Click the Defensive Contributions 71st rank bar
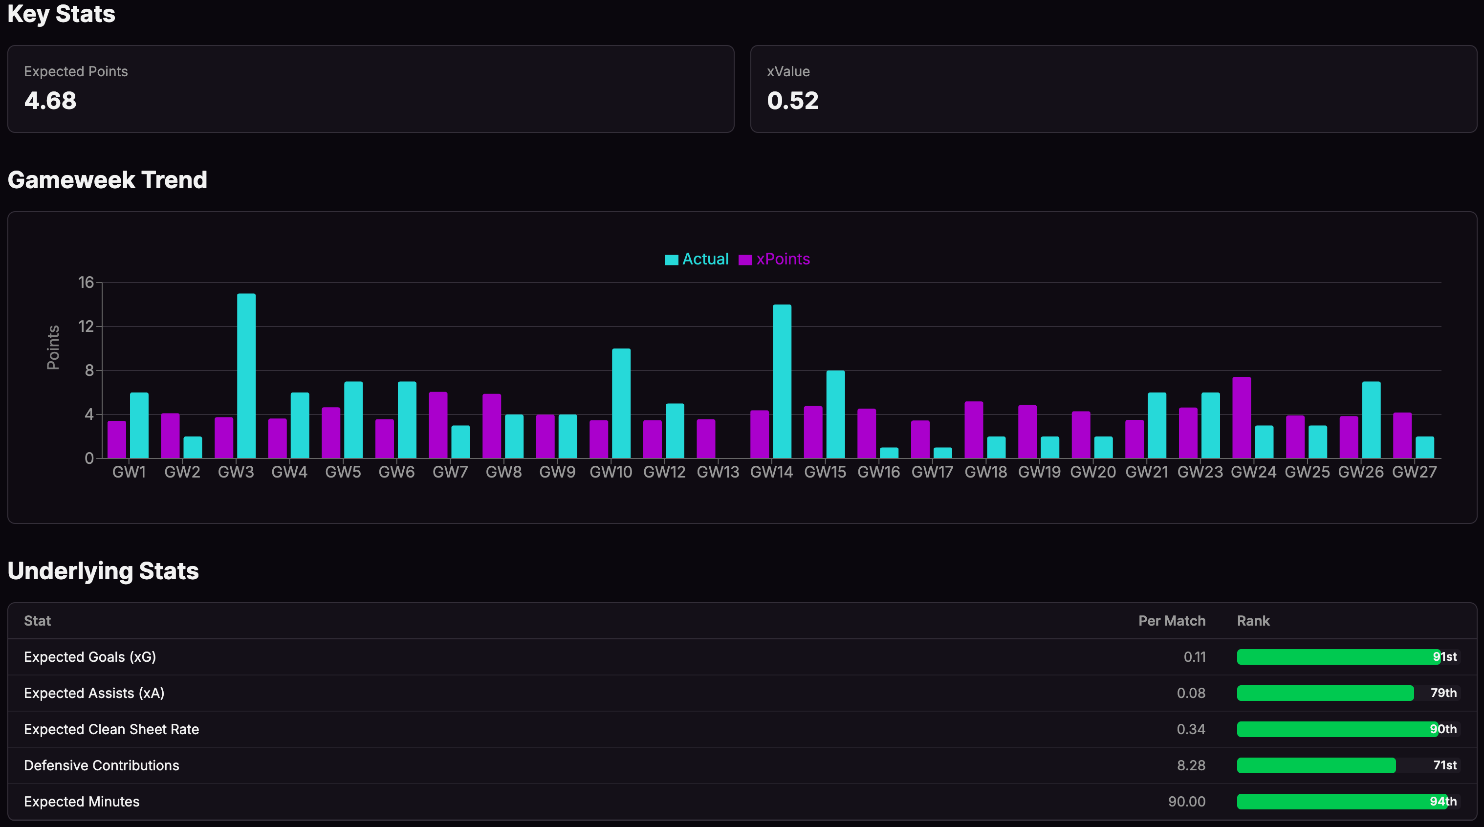1484x827 pixels. pyautogui.click(x=1316, y=765)
